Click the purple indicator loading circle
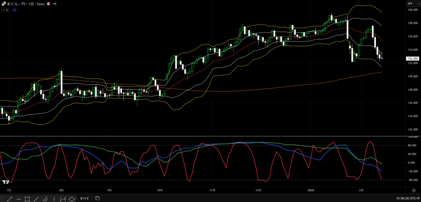 [x=15, y=10]
